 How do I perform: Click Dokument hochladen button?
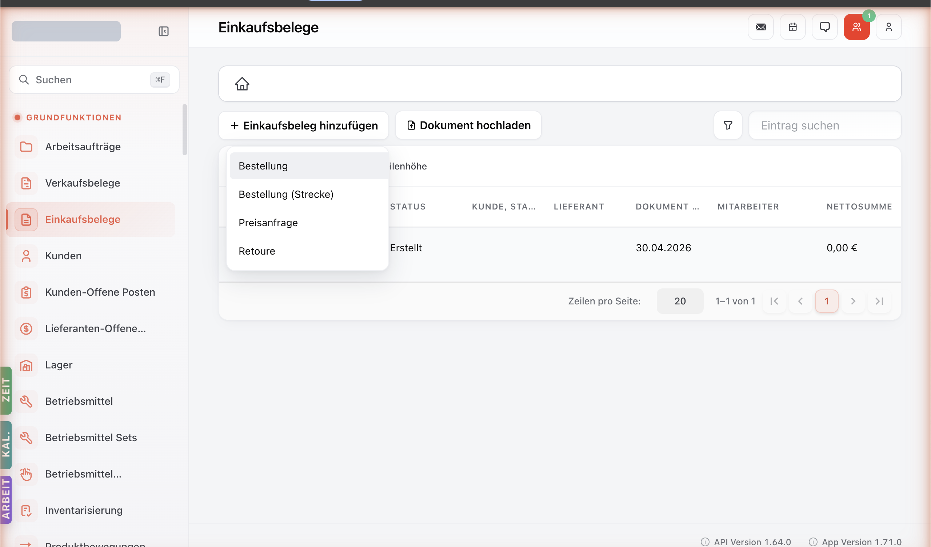click(468, 125)
